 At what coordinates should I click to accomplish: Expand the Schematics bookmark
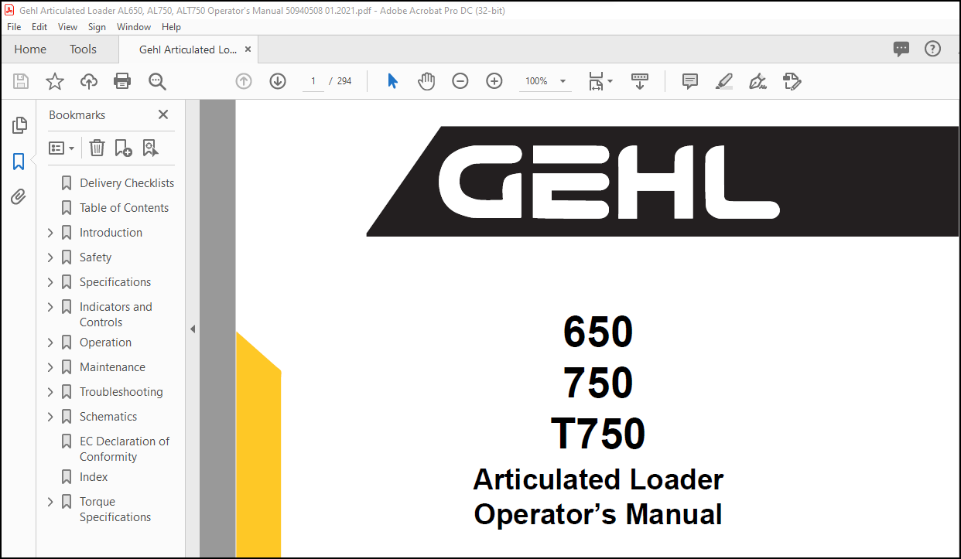50,417
